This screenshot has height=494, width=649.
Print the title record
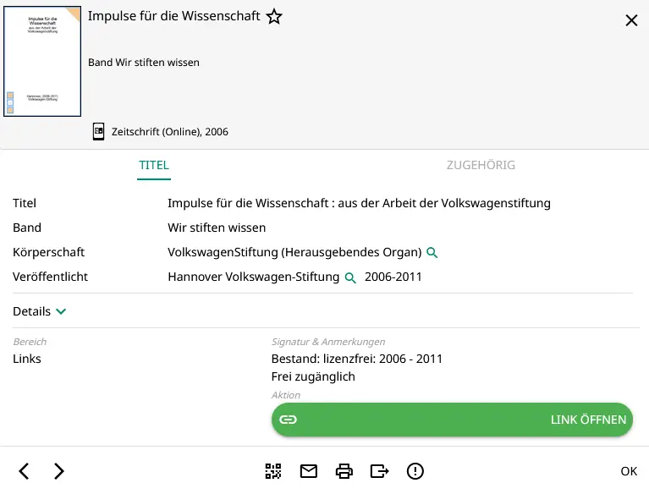click(344, 471)
